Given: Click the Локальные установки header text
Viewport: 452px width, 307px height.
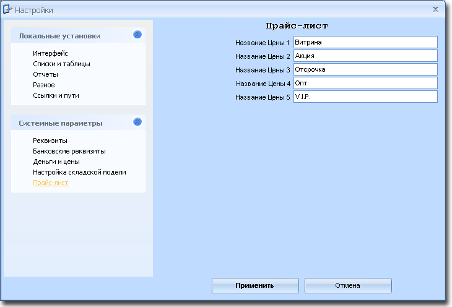Looking at the screenshot, I should [59, 36].
